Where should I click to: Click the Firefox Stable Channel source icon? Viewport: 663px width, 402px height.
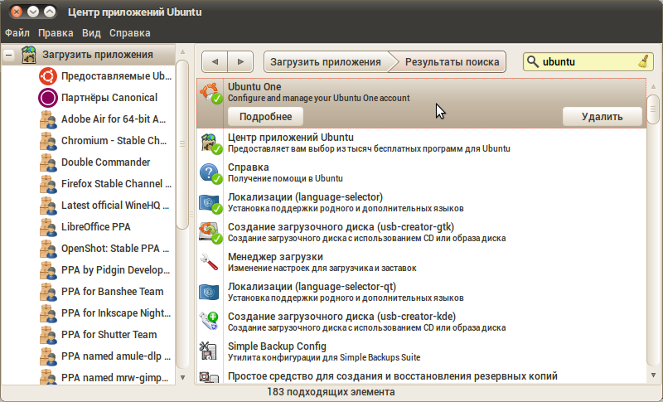pos(48,184)
